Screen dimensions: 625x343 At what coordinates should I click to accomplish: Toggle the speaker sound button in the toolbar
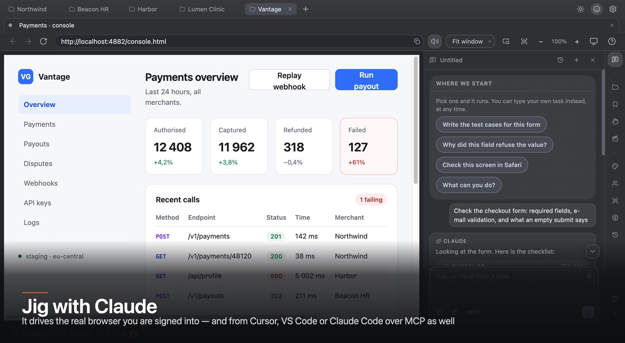[435, 42]
